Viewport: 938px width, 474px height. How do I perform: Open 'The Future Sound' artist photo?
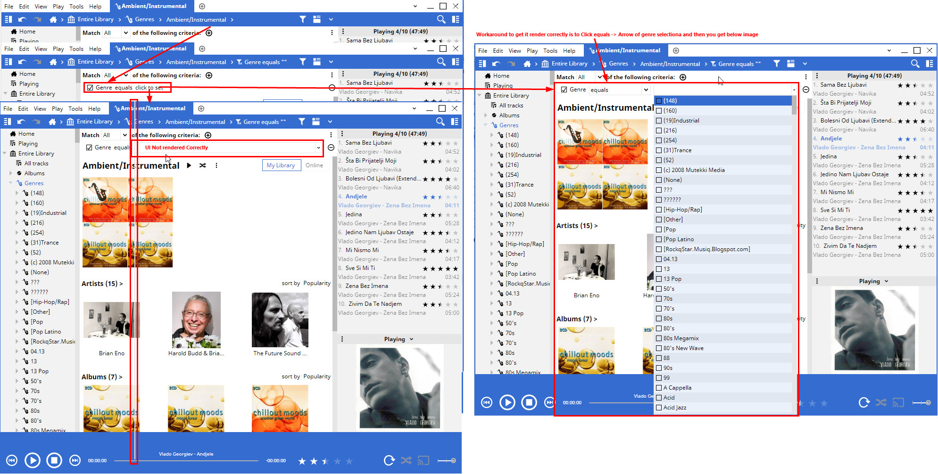[x=280, y=320]
